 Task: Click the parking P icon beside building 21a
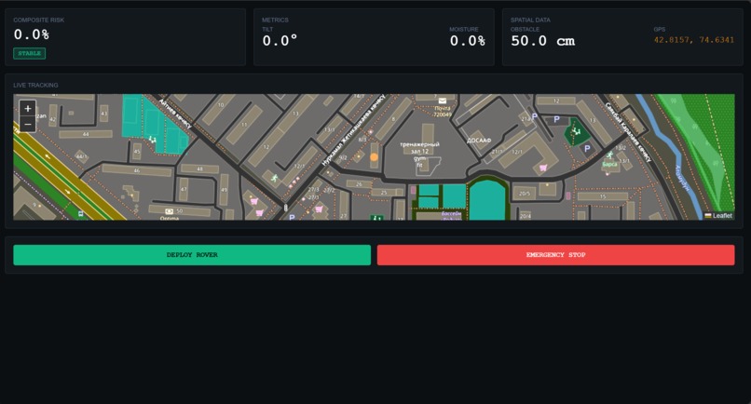(x=535, y=116)
